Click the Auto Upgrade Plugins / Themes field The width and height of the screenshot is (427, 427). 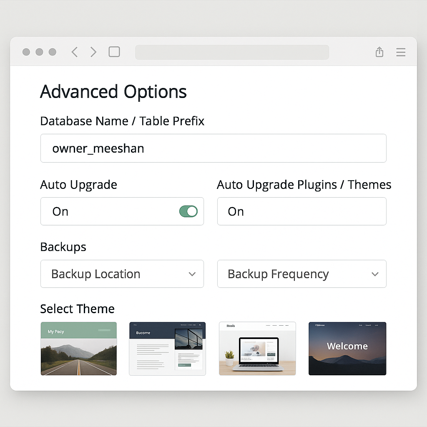pyautogui.click(x=301, y=211)
